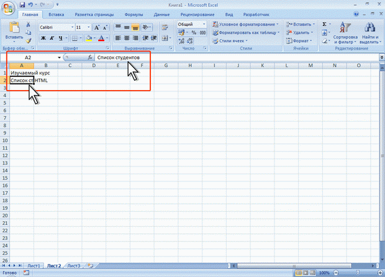Open the Рецензирование tab

[197, 14]
